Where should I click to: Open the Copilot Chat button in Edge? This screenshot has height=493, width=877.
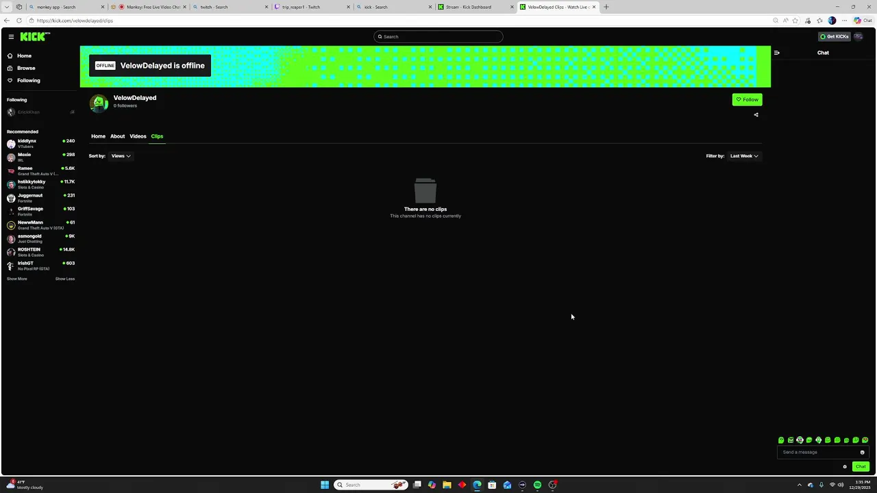coord(863,21)
